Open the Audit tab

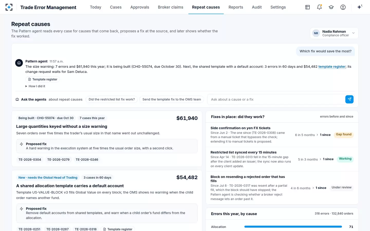pyautogui.click(x=257, y=7)
